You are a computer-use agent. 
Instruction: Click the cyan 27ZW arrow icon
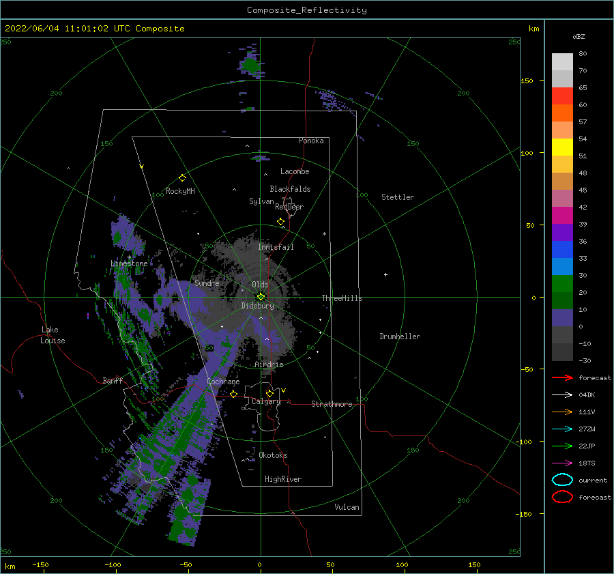pos(562,429)
